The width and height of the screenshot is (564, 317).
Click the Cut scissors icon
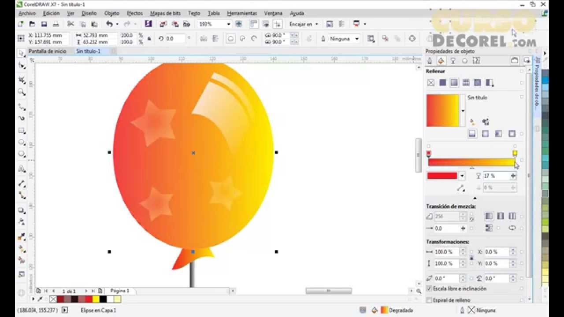(x=70, y=24)
